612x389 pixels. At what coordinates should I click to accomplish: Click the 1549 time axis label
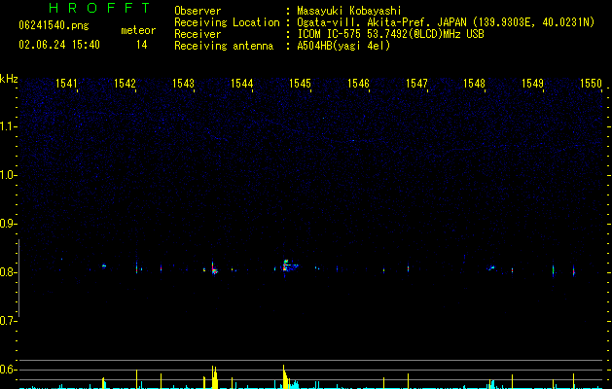[x=532, y=83]
